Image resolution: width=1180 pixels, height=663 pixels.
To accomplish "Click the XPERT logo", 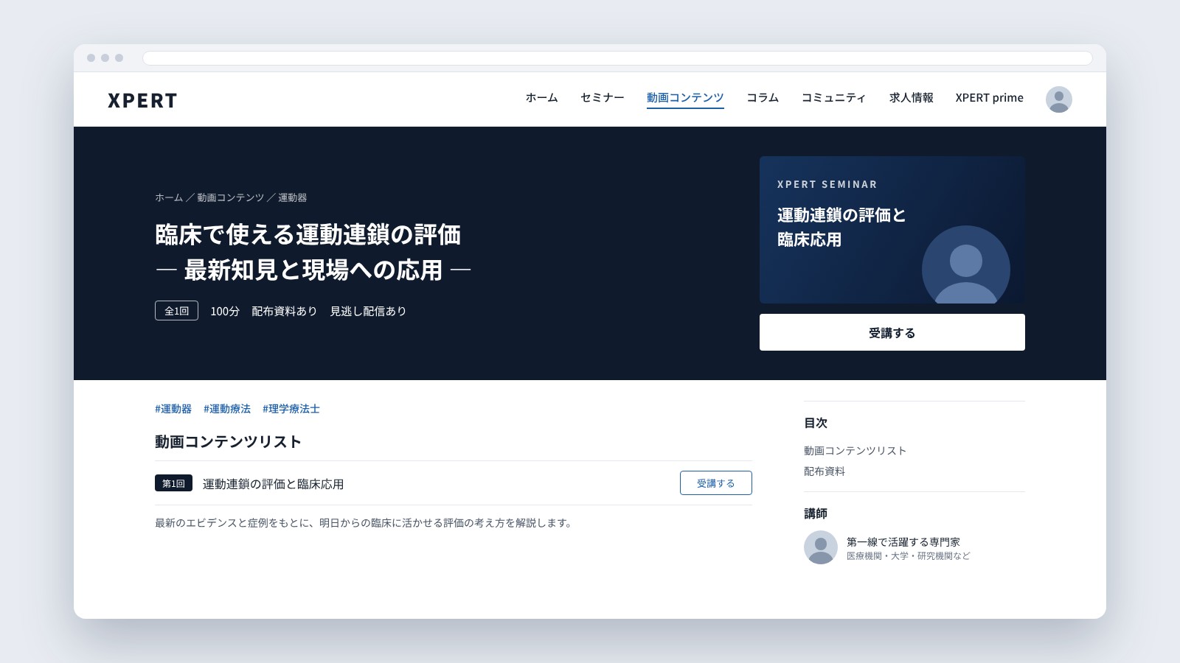I will point(142,100).
